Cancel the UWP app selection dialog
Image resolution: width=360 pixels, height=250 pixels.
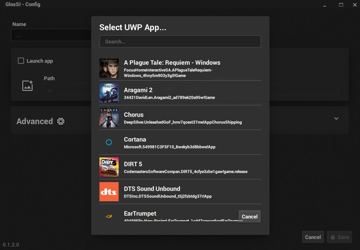(x=250, y=216)
